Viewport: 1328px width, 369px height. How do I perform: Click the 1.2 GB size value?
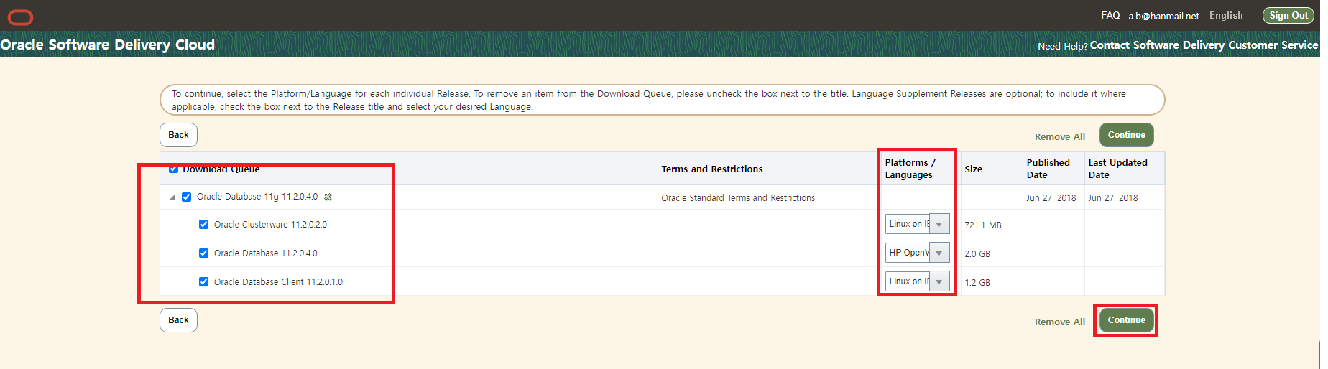click(977, 283)
